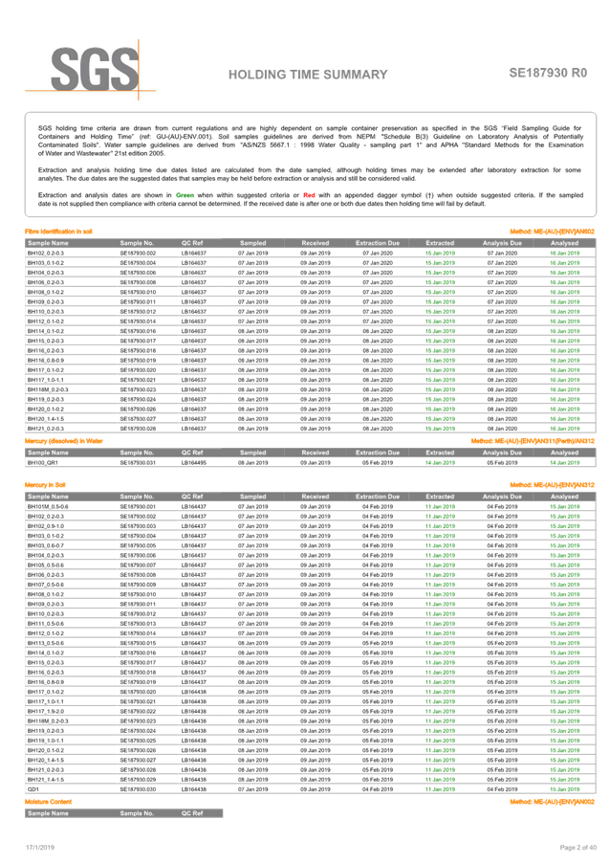This screenshot has width=610, height=864.
Task: Click 'BH118M_0.2-0.3' in the Mercury in Soil table
Action: pos(48,721)
